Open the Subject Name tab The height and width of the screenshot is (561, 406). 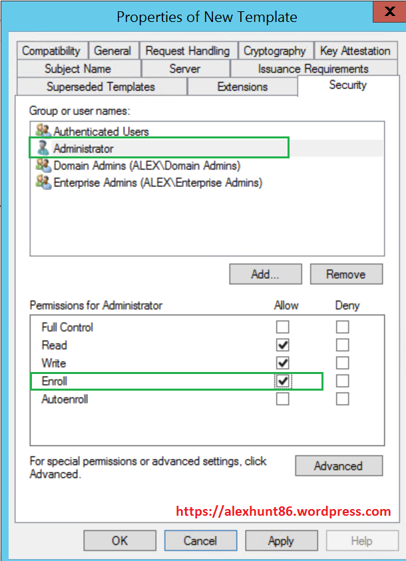(x=77, y=69)
